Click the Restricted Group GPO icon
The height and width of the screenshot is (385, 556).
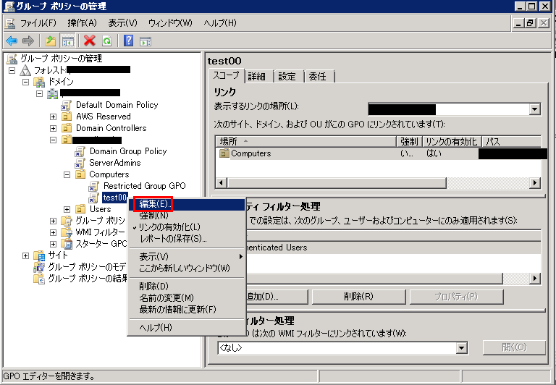pyautogui.click(x=93, y=186)
